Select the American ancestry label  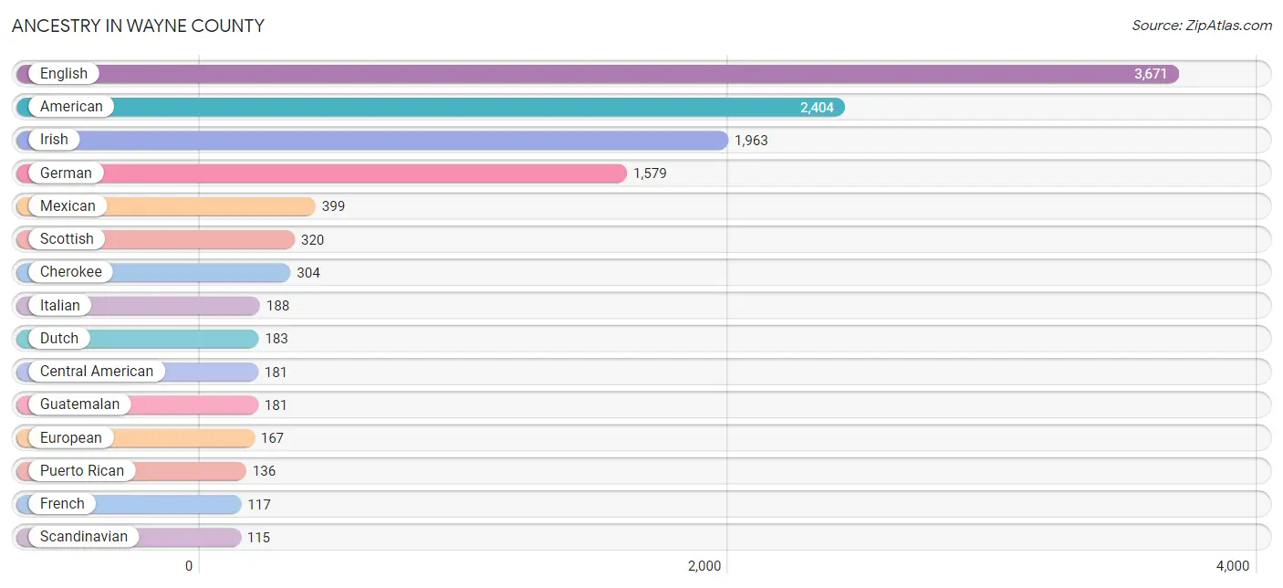(x=71, y=107)
